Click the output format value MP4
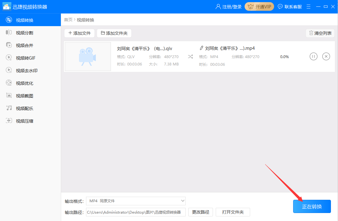 pyautogui.click(x=214, y=57)
